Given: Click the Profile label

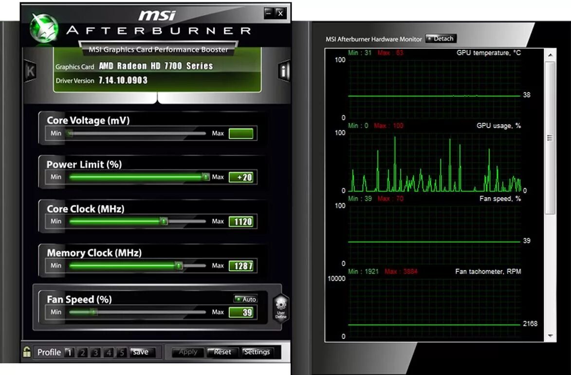Looking at the screenshot, I should (x=49, y=353).
